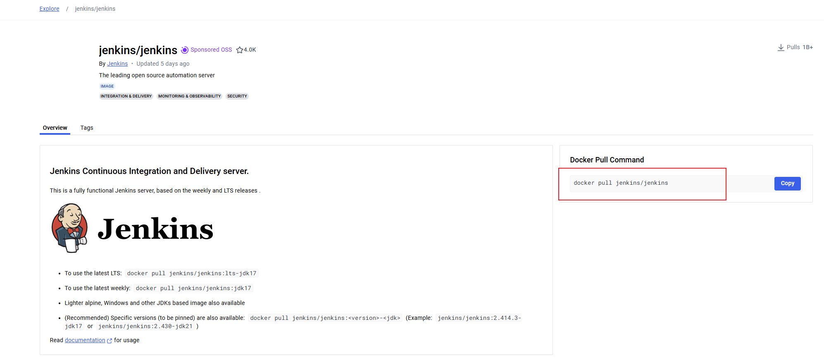Open the Jenkins publisher link

(x=117, y=64)
